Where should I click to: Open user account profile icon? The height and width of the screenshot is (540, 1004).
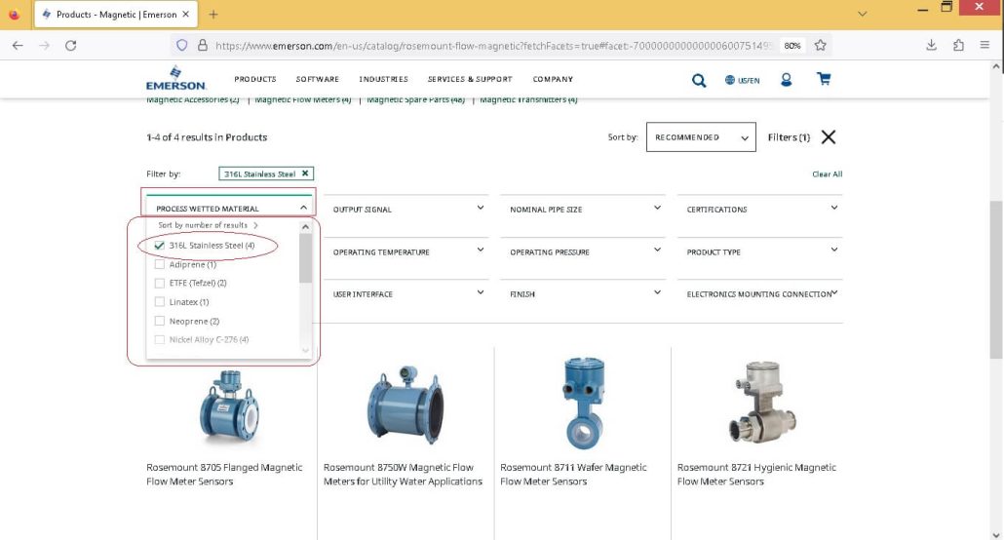pyautogui.click(x=787, y=79)
